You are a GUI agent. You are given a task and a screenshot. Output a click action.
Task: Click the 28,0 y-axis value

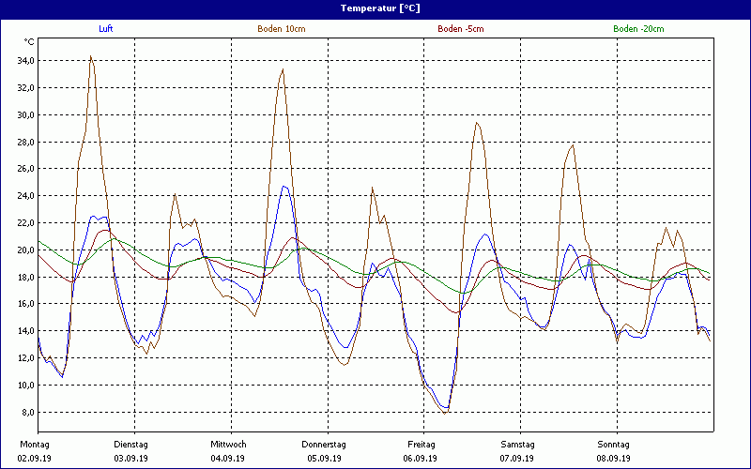pos(26,143)
